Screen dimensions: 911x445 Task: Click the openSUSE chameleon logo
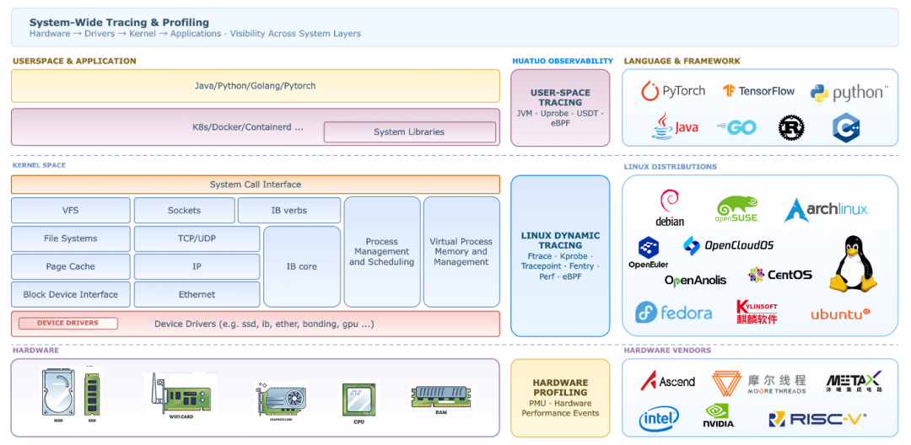[x=736, y=210]
